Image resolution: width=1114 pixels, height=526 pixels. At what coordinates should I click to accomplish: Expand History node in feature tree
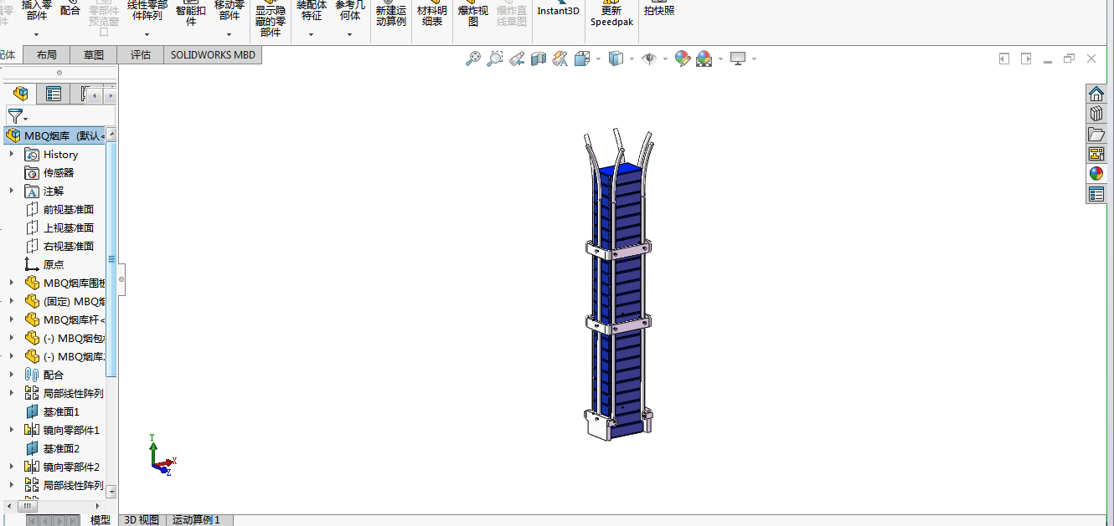(12, 154)
